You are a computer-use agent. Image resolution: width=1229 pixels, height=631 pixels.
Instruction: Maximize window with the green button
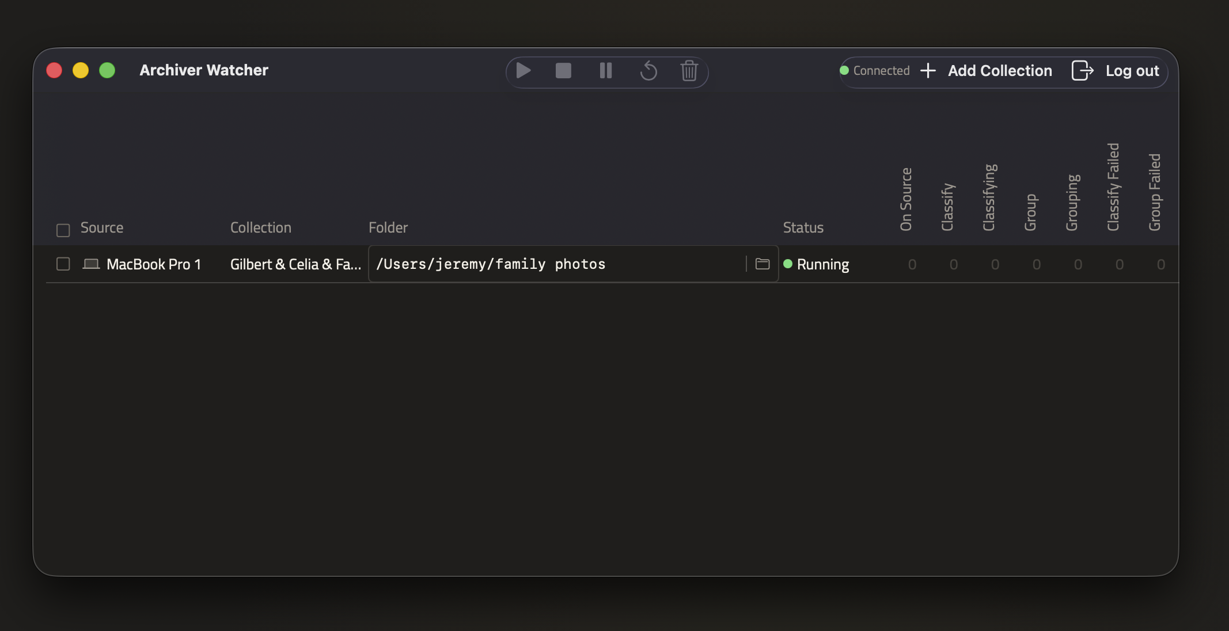107,70
